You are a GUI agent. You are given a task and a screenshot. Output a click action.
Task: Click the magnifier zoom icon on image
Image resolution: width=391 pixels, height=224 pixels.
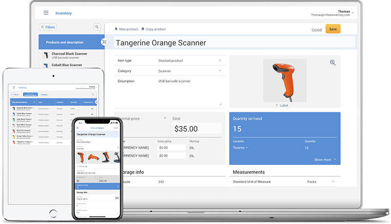(x=333, y=63)
